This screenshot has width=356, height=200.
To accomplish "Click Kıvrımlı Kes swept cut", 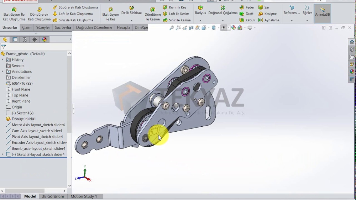I will [174, 7].
